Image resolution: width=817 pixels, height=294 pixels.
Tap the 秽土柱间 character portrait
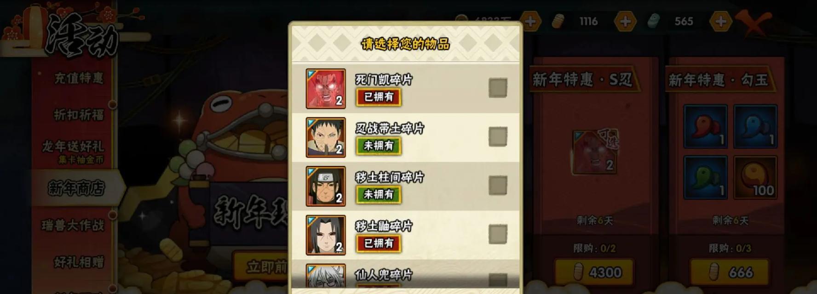pos(326,186)
